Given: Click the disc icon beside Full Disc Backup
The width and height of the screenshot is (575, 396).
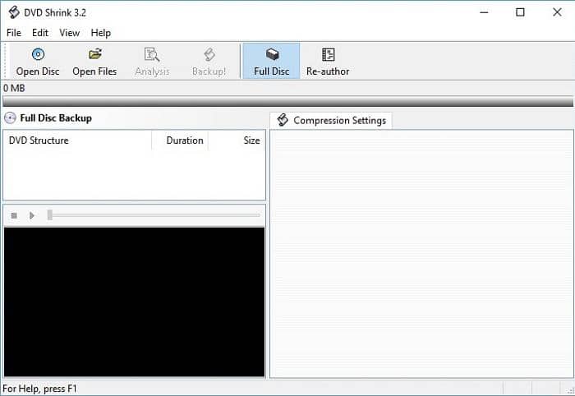Looking at the screenshot, I should click(10, 118).
